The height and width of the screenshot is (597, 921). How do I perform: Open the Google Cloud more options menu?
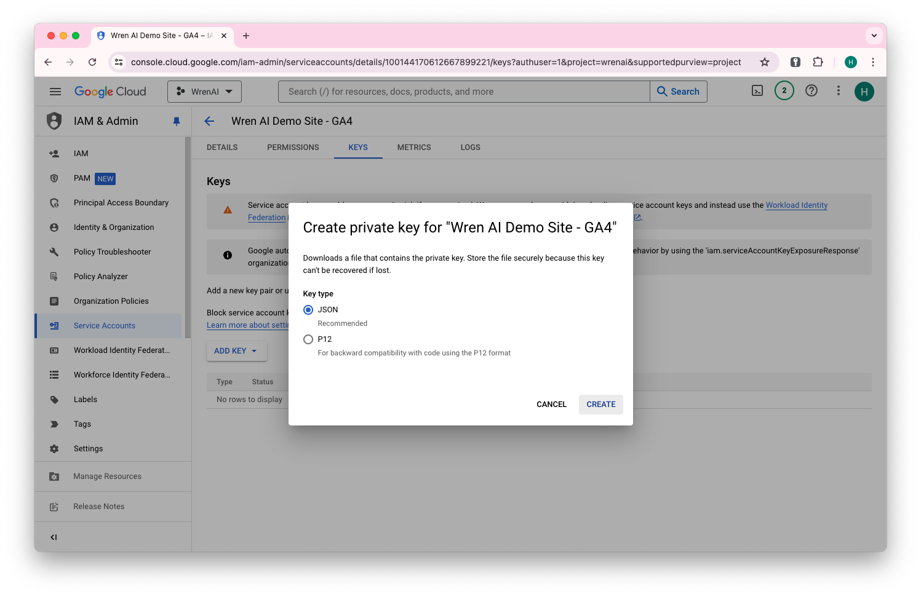pos(838,90)
